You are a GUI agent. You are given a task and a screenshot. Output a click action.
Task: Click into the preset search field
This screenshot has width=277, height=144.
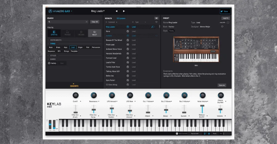[x=68, y=22]
